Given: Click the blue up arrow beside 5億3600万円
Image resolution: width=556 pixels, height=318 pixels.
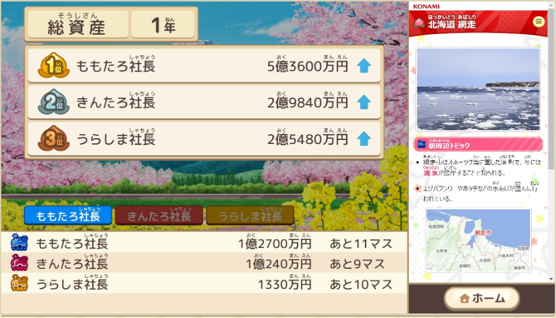Looking at the screenshot, I should pyautogui.click(x=364, y=65).
